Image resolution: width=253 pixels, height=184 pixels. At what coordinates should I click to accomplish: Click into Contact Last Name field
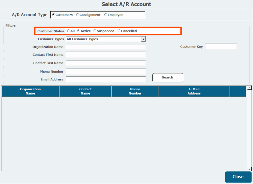tap(106, 63)
